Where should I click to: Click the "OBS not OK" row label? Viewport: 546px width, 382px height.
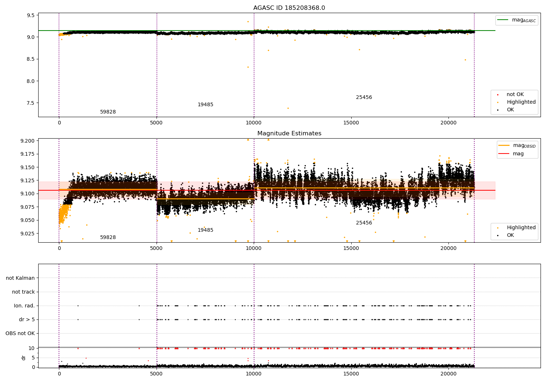point(20,334)
